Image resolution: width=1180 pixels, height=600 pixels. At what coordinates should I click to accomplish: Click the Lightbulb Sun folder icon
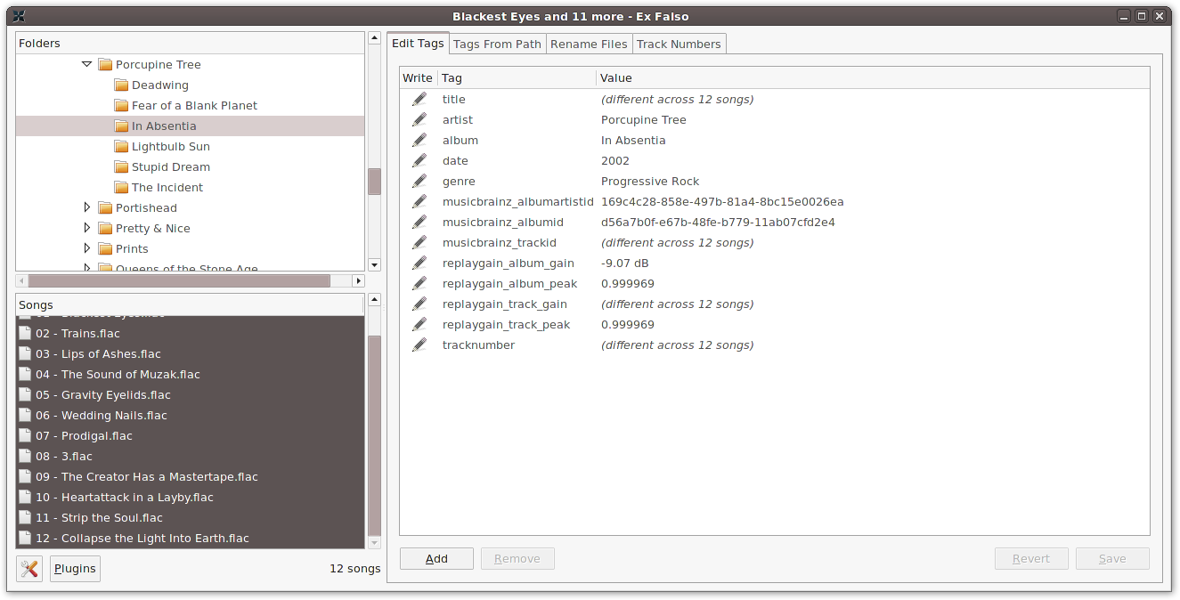pos(122,146)
